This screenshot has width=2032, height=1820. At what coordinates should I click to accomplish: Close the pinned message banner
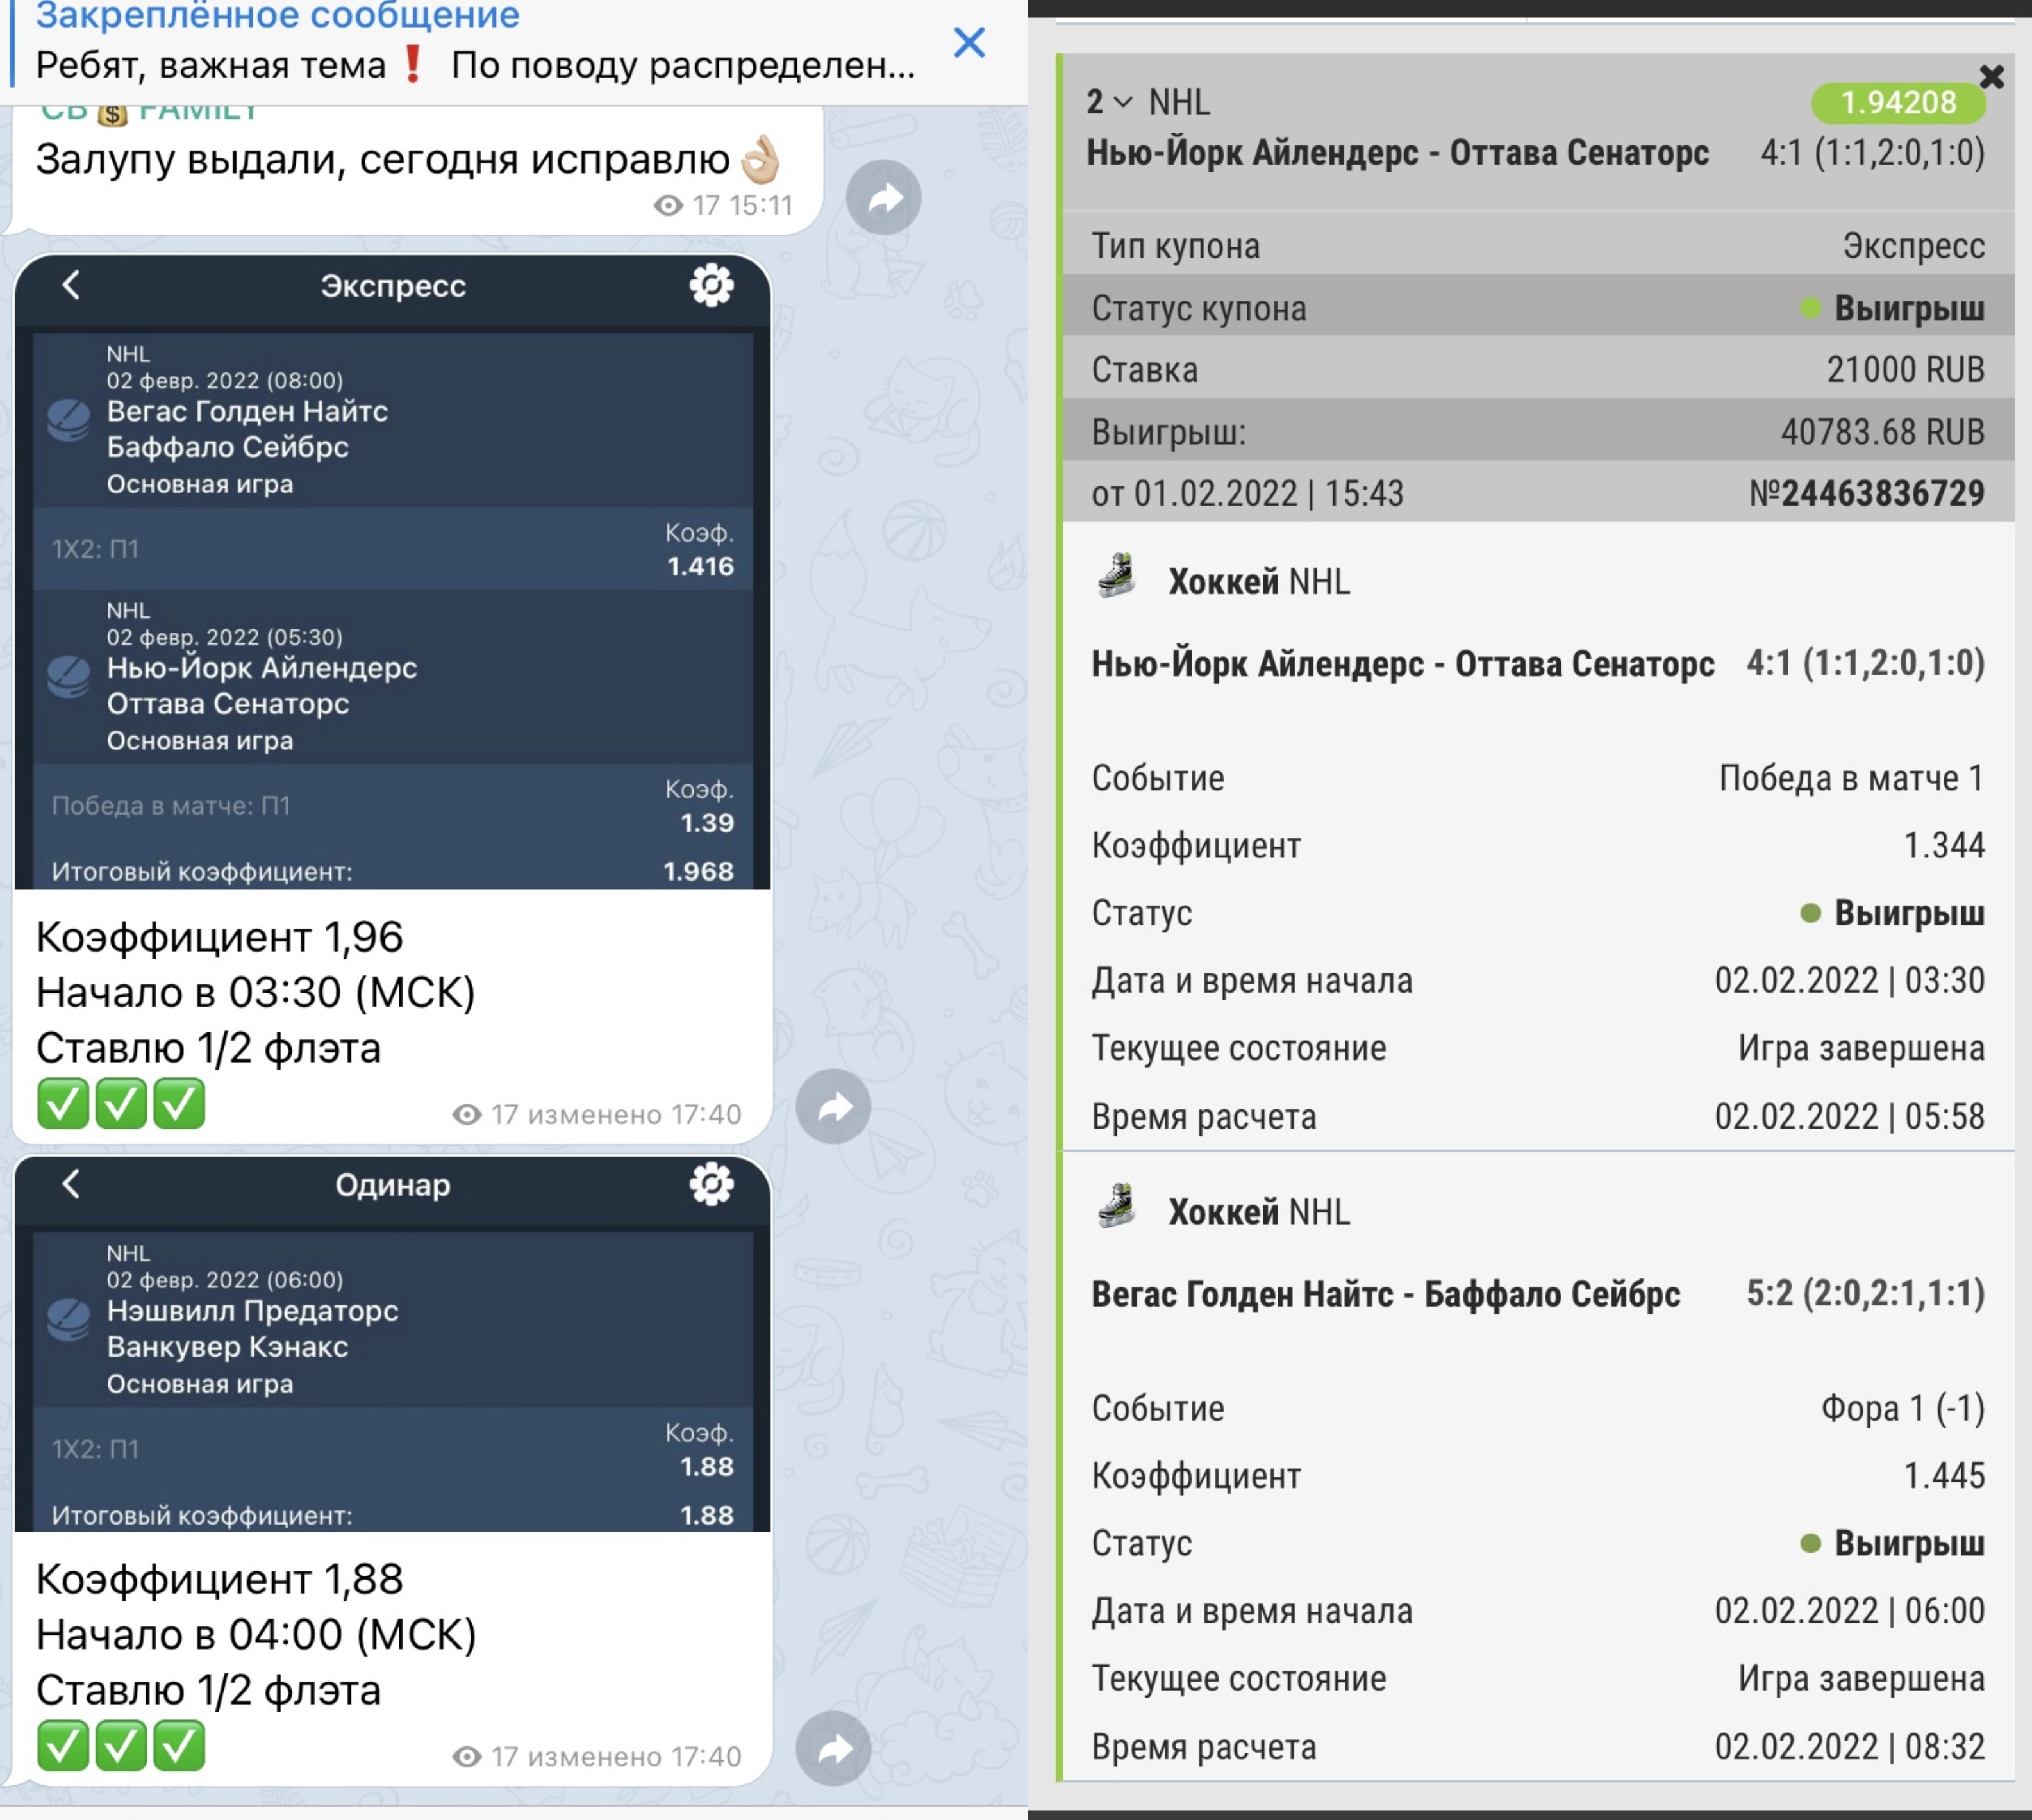coord(969,43)
